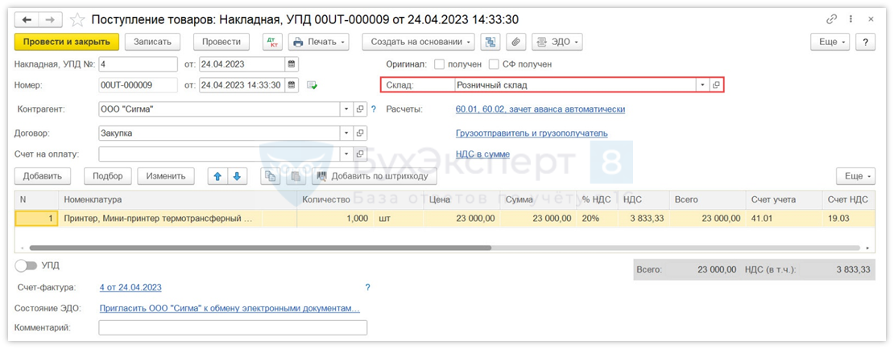Image resolution: width=894 pixels, height=349 pixels.
Task: Move the row down with the blue down arrow
Action: click(237, 176)
